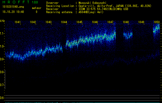Click the 1041 time marker
Image resolution: width=162 pixels, height=103 pixels.
18,22
